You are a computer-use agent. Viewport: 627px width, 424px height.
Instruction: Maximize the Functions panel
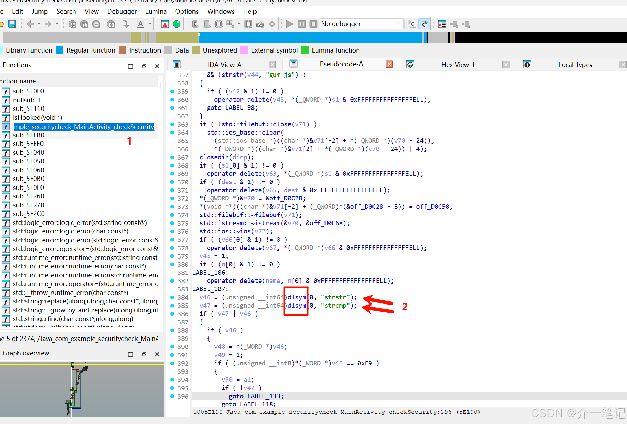pyautogui.click(x=130, y=66)
